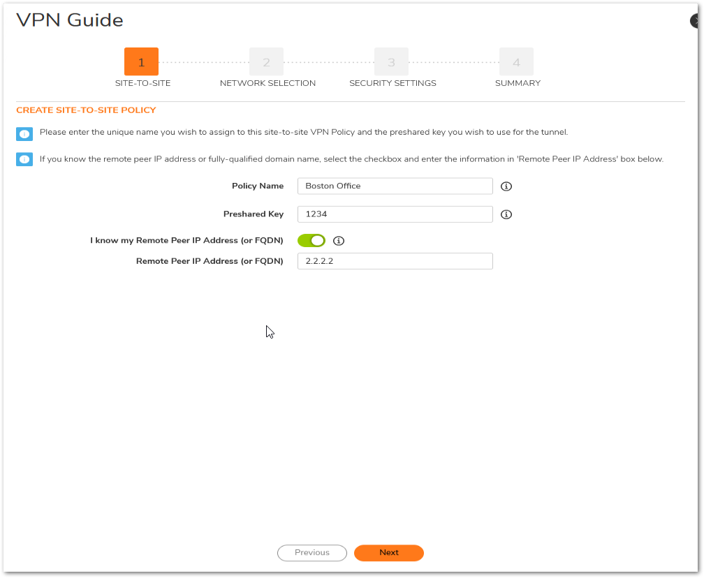
Task: Focus the Remote Peer IP Address field
Action: [x=395, y=261]
